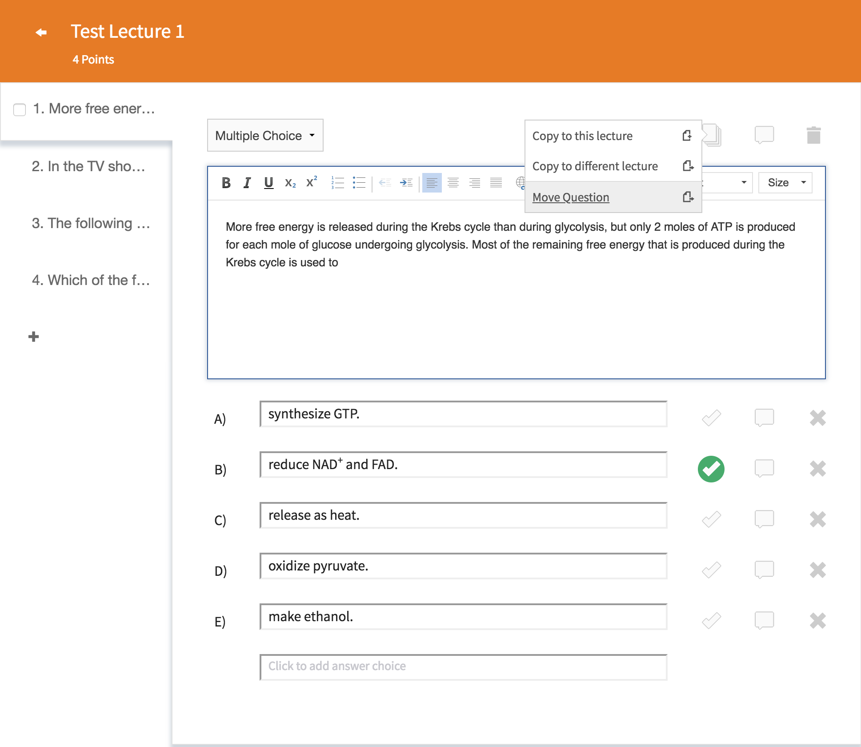The image size is (861, 747).
Task: Expand the Size dropdown in toolbar
Action: point(785,183)
